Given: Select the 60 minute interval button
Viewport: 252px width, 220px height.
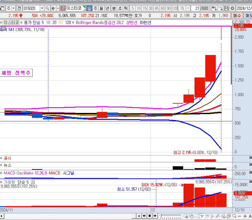Looking at the screenshot, I should tap(162, 8).
